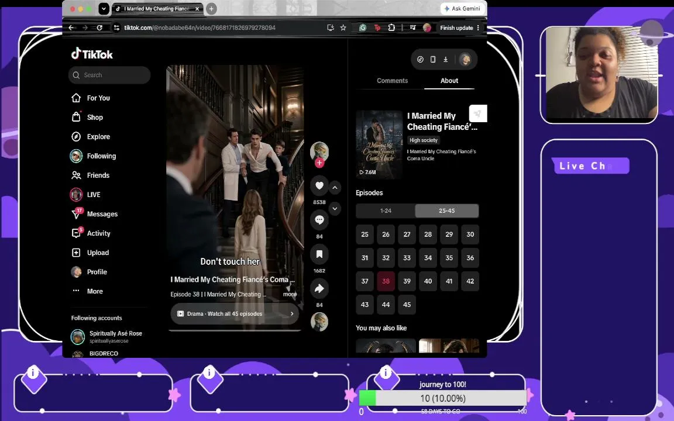The height and width of the screenshot is (421, 674).
Task: Open the browser extensions puzzle icon
Action: [x=391, y=27]
